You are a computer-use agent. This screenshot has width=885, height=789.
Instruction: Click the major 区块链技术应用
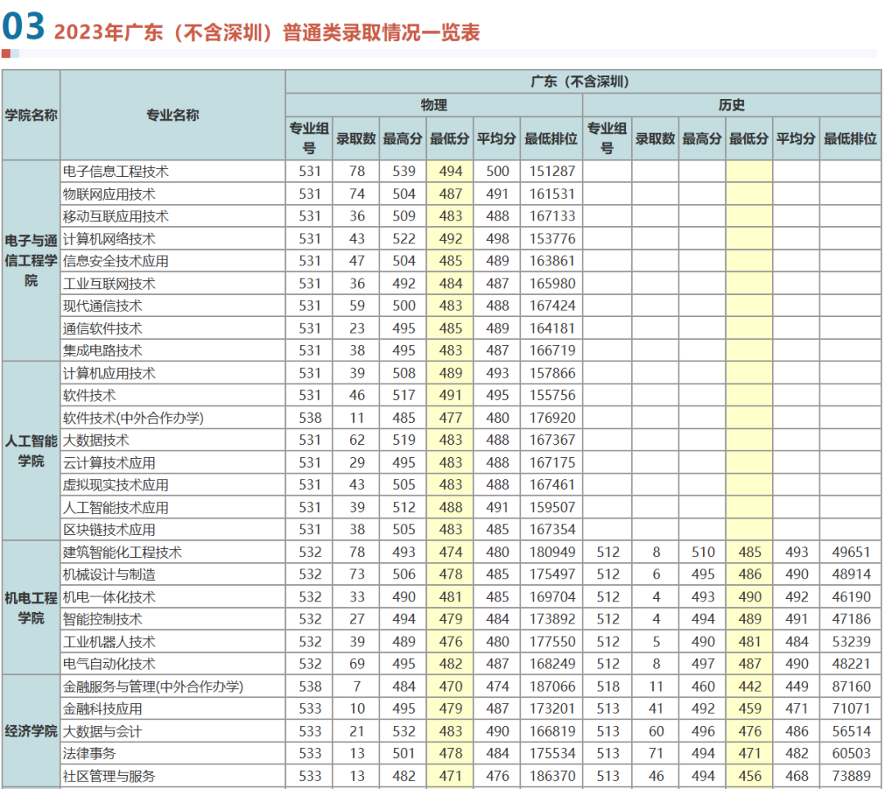coord(109,530)
